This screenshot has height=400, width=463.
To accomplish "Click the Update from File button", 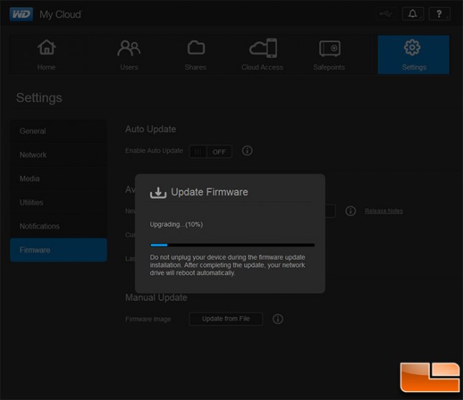I will [x=225, y=319].
